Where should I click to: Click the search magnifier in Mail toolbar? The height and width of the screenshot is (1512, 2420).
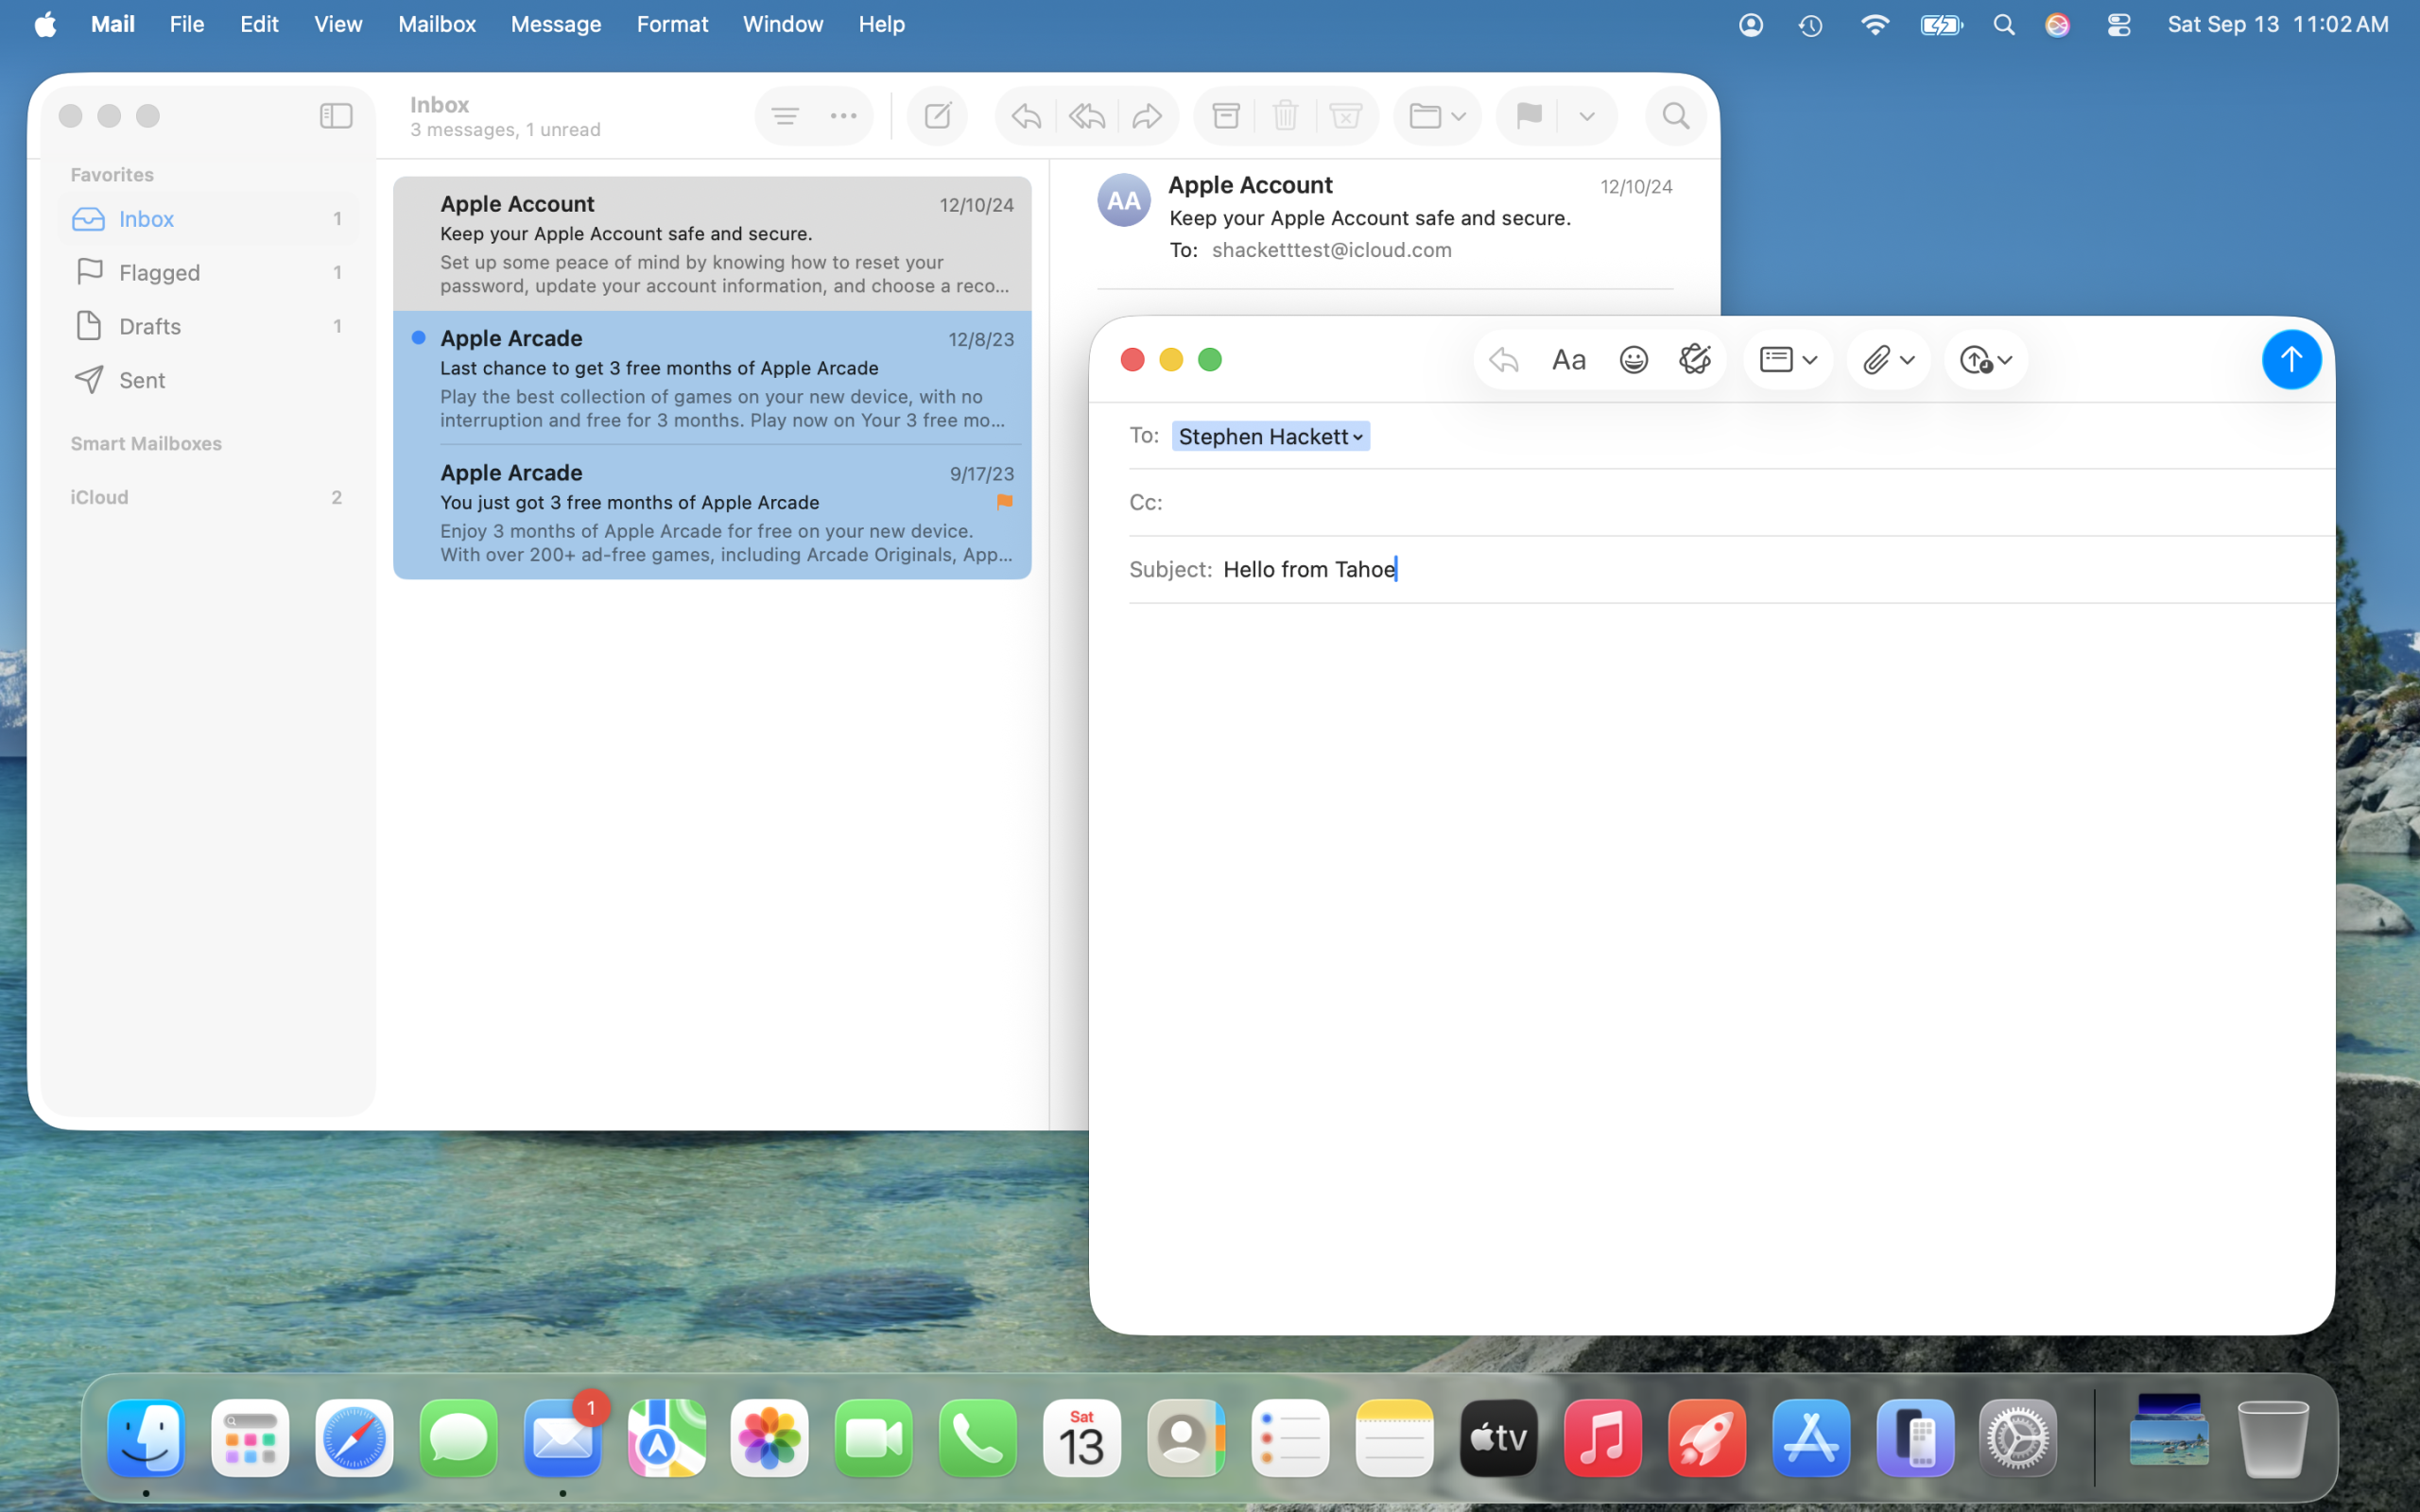[1676, 116]
